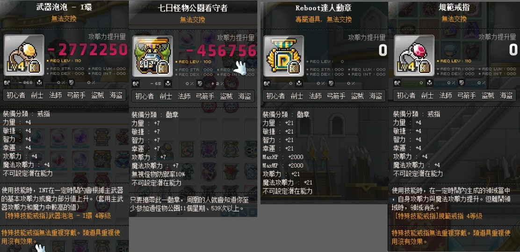The height and width of the screenshot is (252, 520).
Task: Click the 七日怪物公園看守者 medal item icon
Action: 152,56
